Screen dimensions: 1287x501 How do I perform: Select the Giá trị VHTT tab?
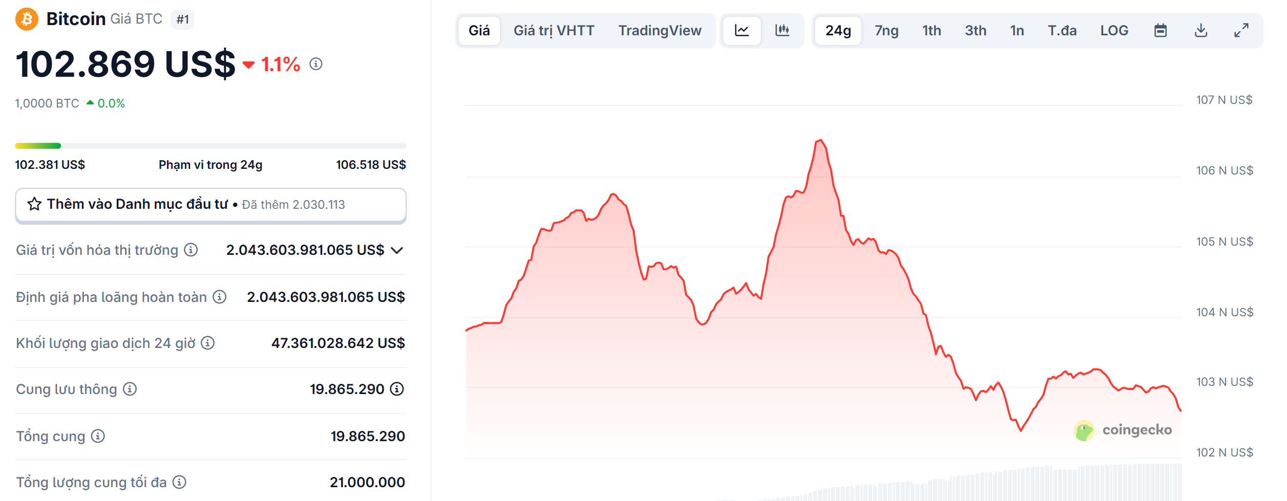click(554, 31)
